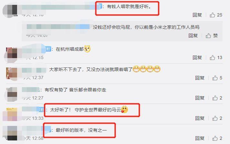Reply to the 有权有势了 comment
The height and width of the screenshot is (144, 230).
200,98
